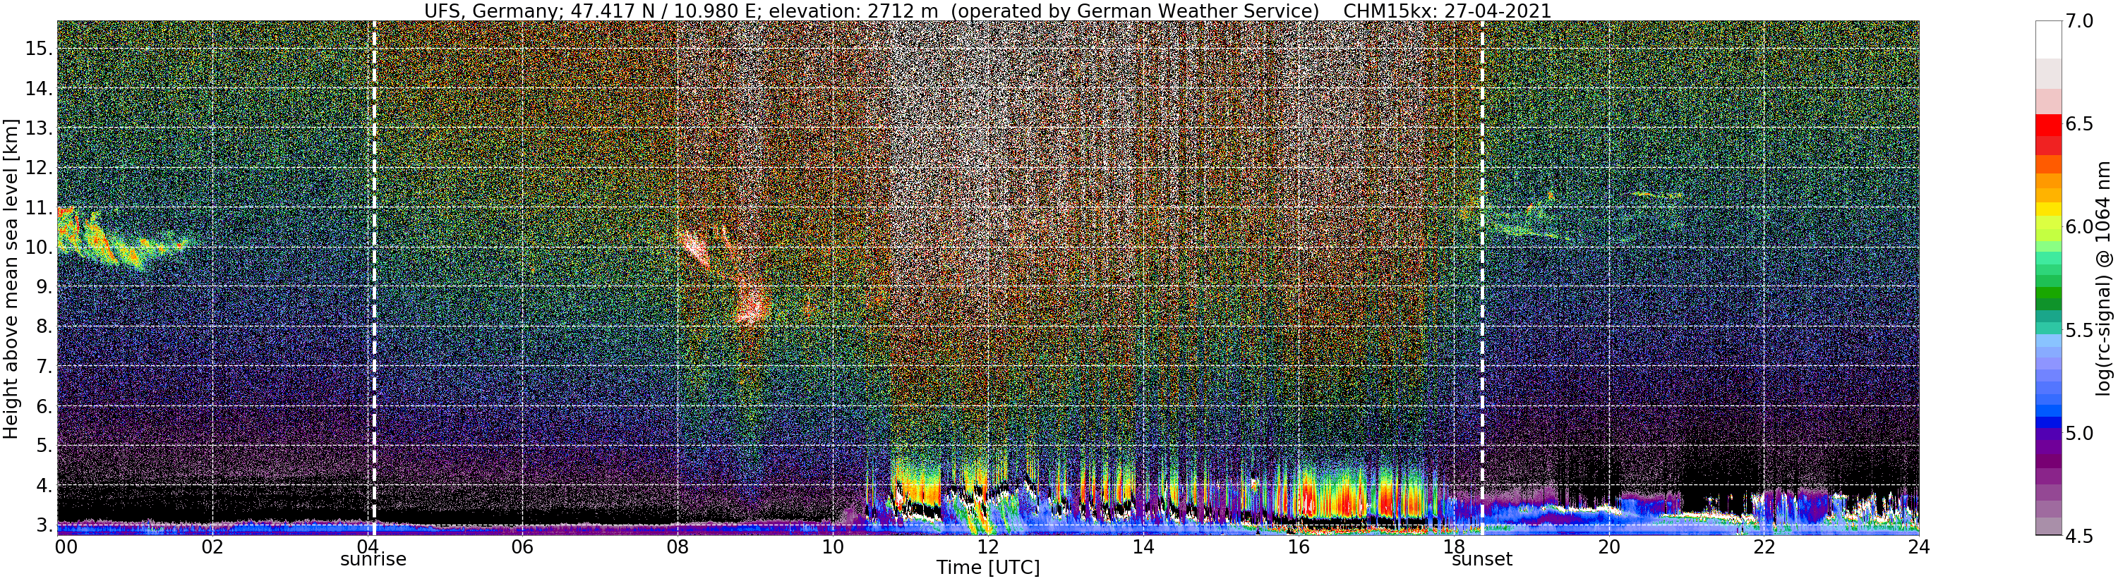Click the '14.' height tick label

39,88
